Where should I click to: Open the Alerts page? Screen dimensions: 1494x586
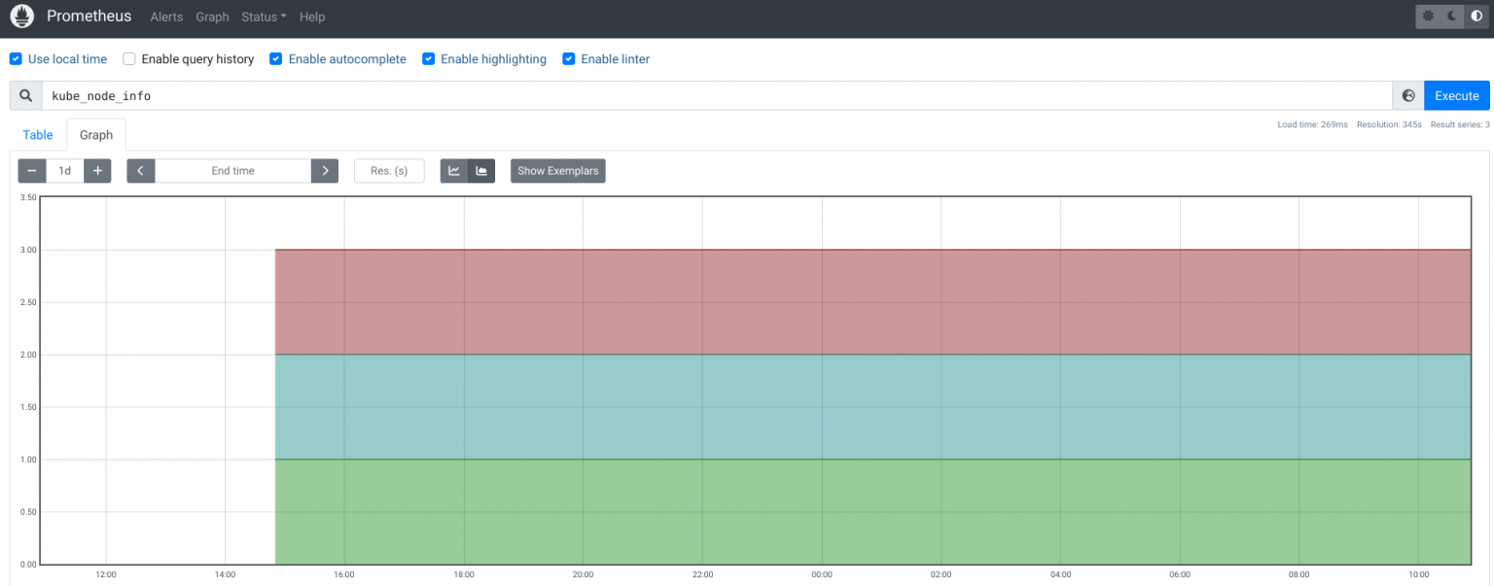[166, 17]
